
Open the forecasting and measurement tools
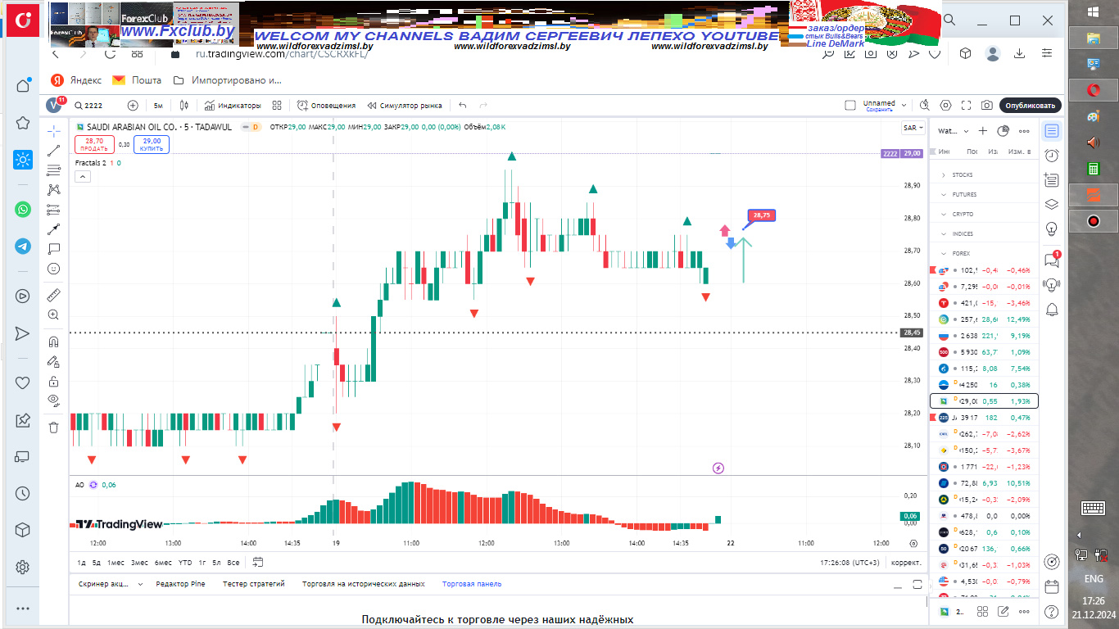click(x=54, y=209)
